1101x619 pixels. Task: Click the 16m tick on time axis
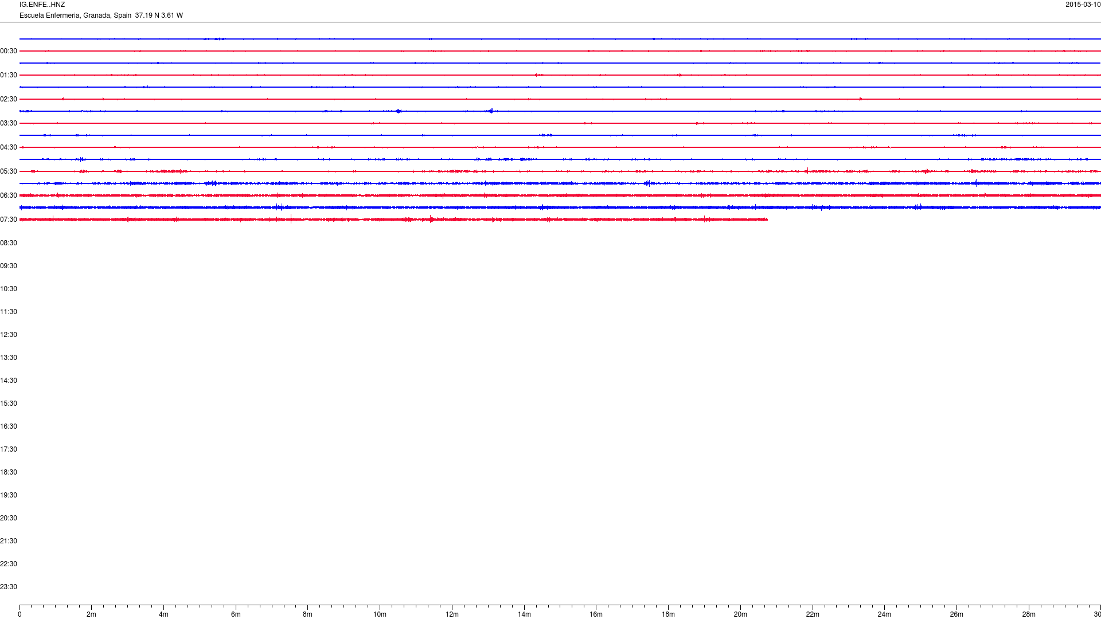point(596,614)
